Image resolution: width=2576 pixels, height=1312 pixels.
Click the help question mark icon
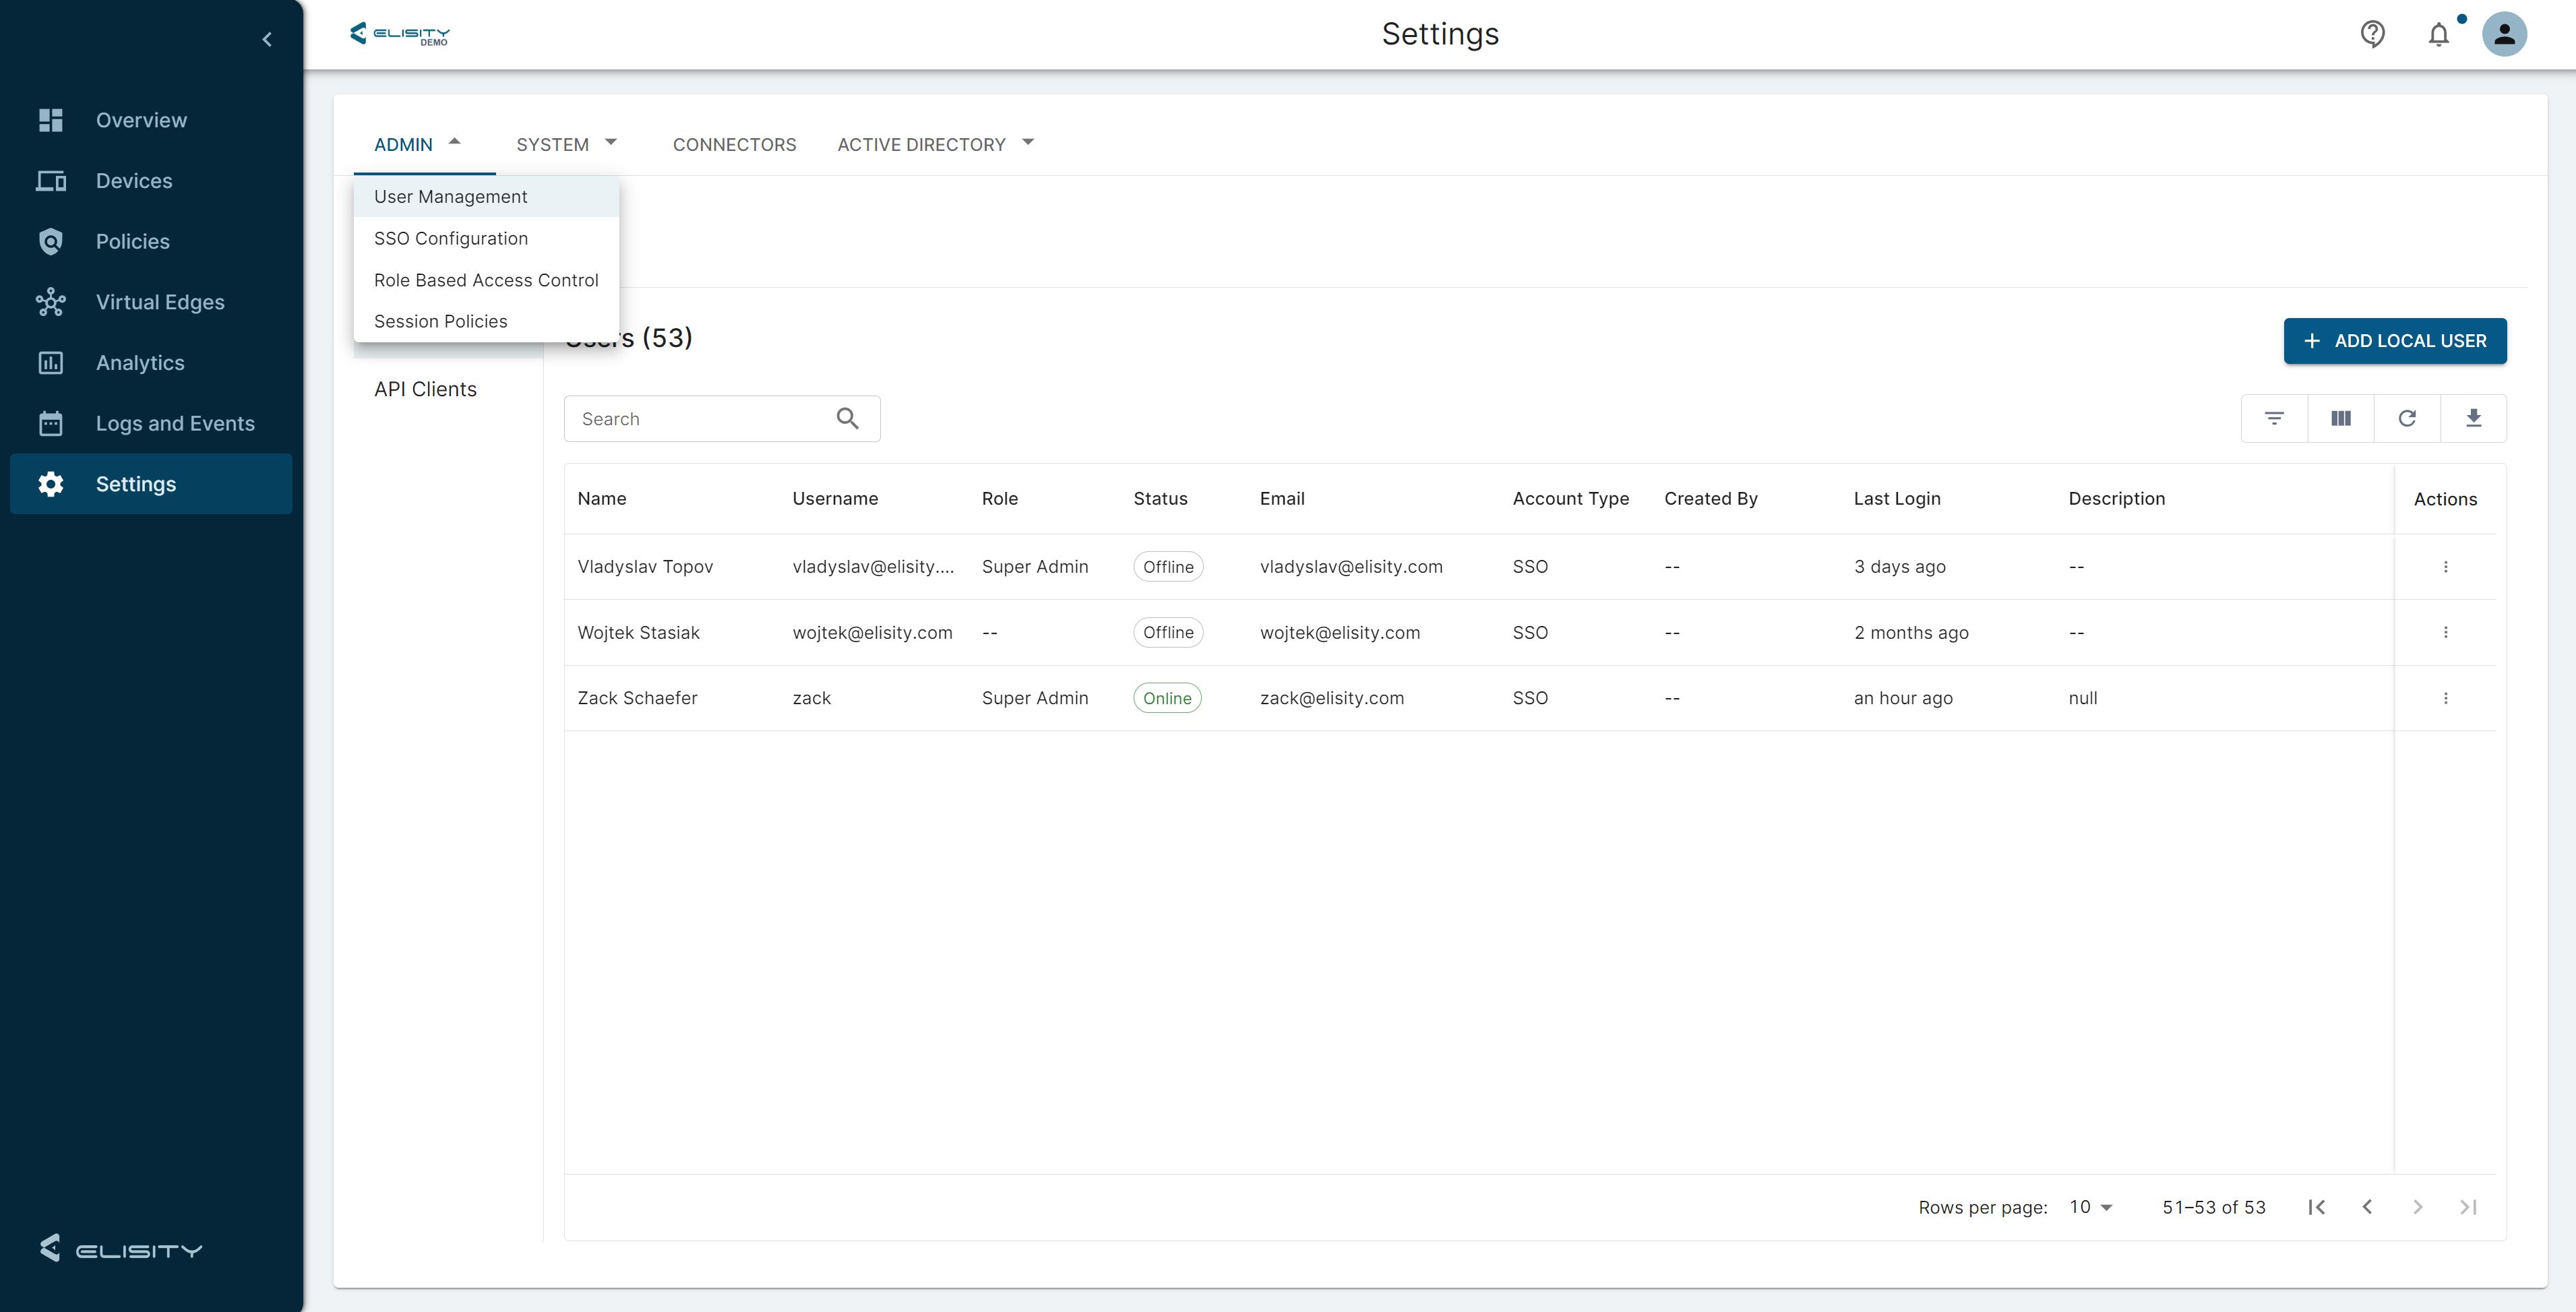[x=2372, y=35]
